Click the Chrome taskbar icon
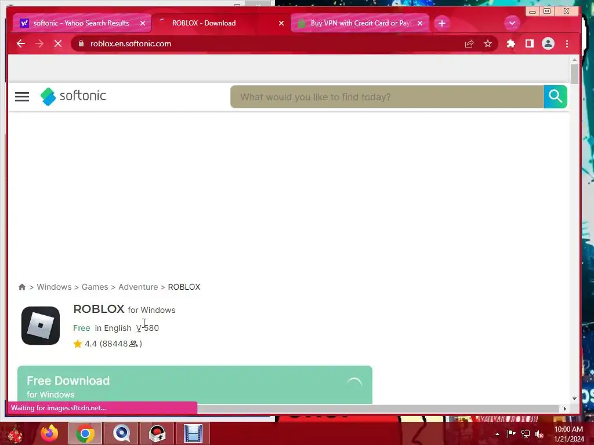Viewport: 594px width, 445px height. 85,433
